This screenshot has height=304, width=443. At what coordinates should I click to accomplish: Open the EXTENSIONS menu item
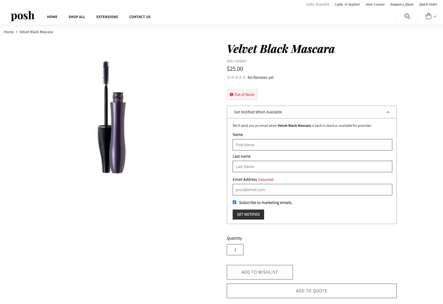(107, 17)
